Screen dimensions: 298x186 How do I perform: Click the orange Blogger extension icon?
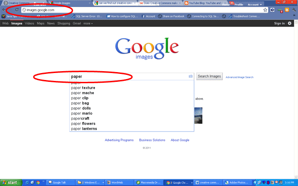287,10
